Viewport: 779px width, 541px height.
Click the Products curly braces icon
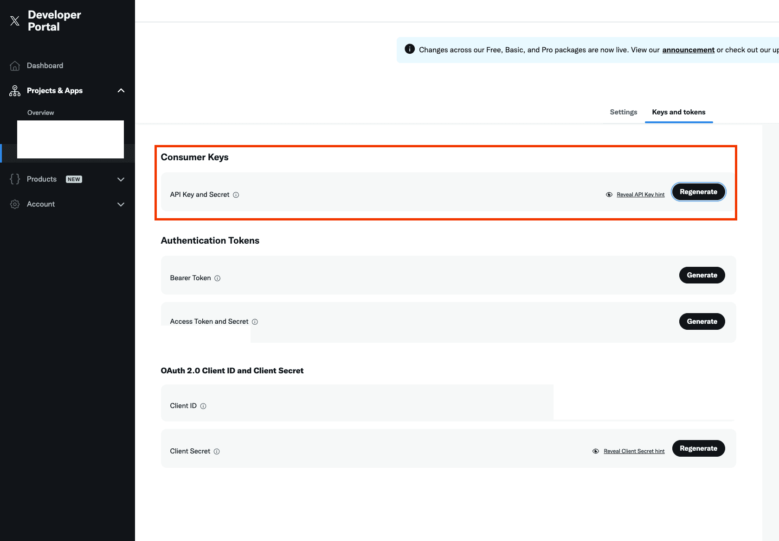tap(15, 179)
